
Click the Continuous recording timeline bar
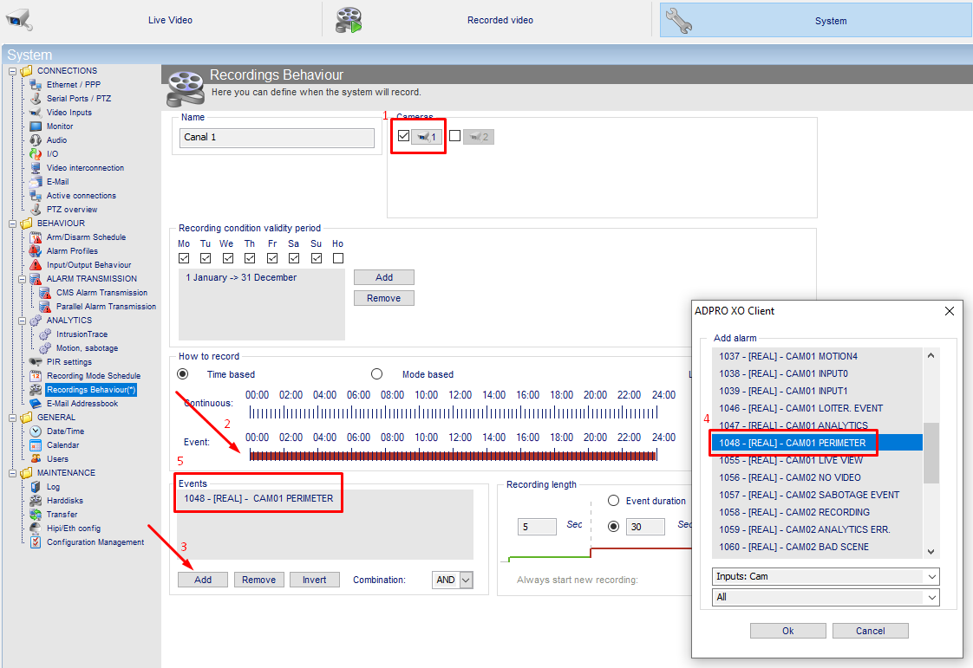pos(454,412)
